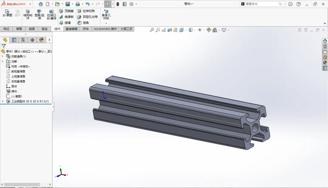The image size is (328, 188).
Task: Switch to the 草图 ribbon tab
Action: coord(19,29)
